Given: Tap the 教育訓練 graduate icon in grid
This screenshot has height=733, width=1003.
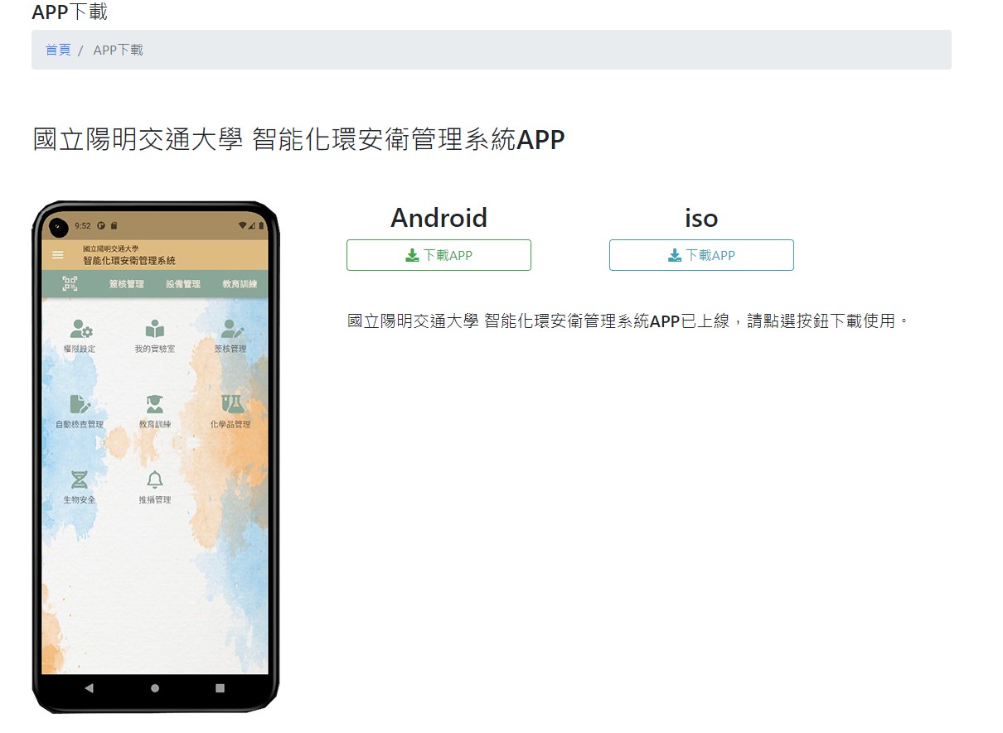Looking at the screenshot, I should 155,404.
